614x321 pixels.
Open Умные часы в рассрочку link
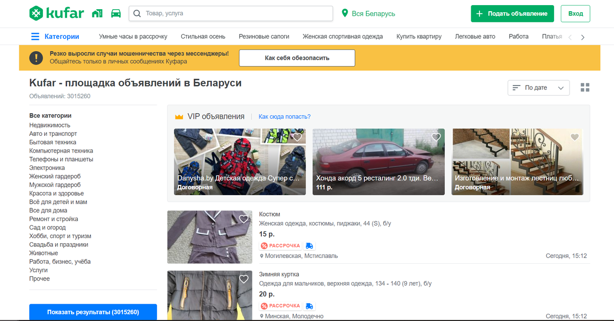click(133, 36)
